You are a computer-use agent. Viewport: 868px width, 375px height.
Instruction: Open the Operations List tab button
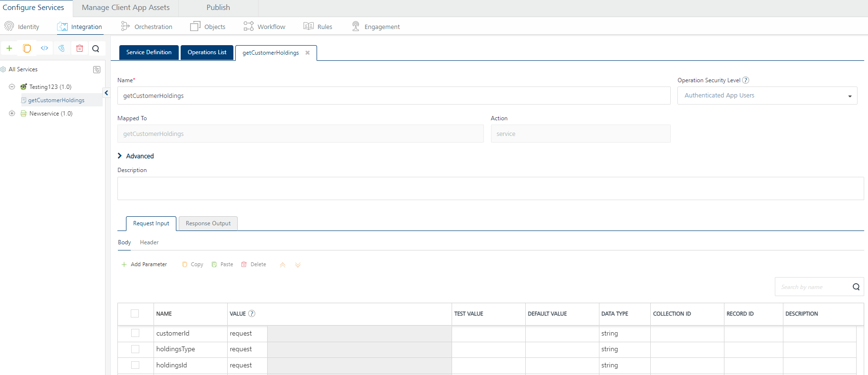click(x=207, y=52)
